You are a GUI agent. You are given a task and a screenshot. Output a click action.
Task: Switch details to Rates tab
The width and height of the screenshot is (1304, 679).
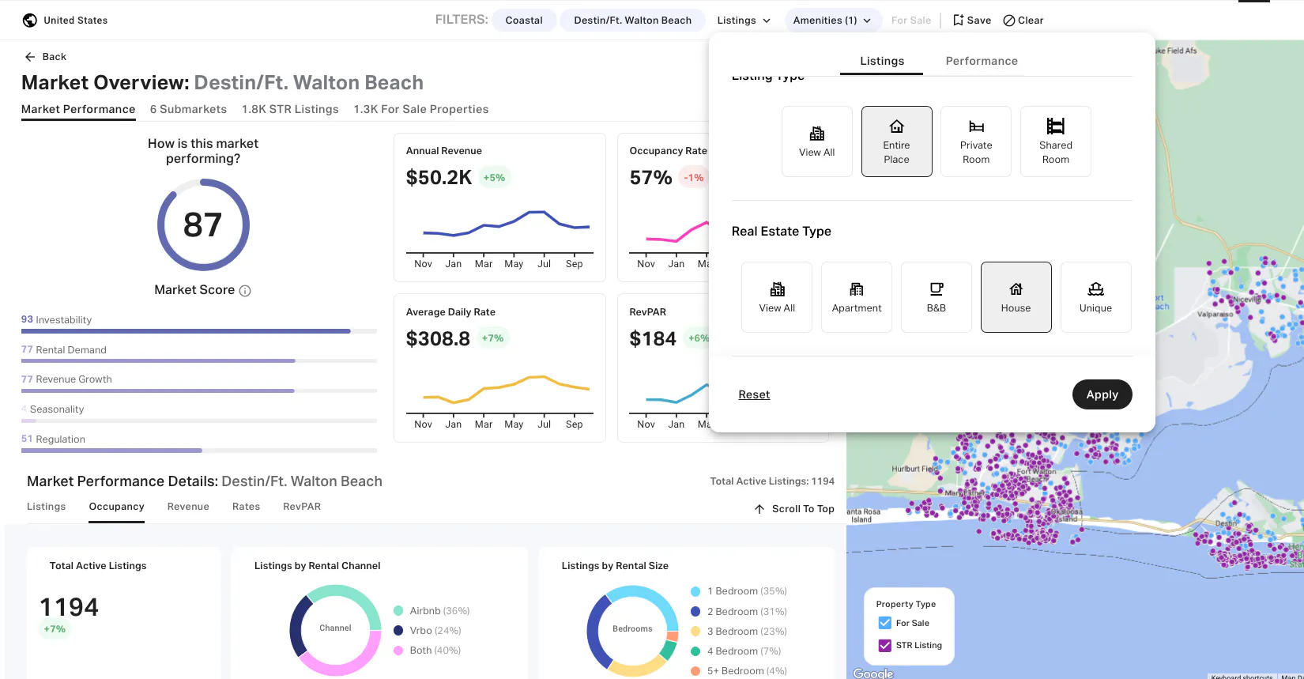[x=246, y=507]
